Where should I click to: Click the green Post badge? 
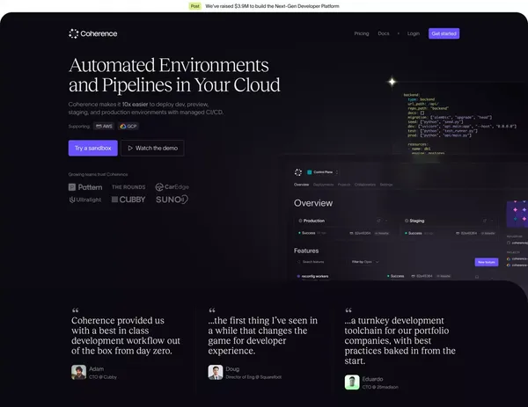click(x=195, y=6)
